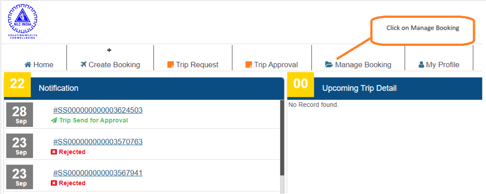The height and width of the screenshot is (194, 486).
Task: Click the NLC India logo
Action: [22, 21]
